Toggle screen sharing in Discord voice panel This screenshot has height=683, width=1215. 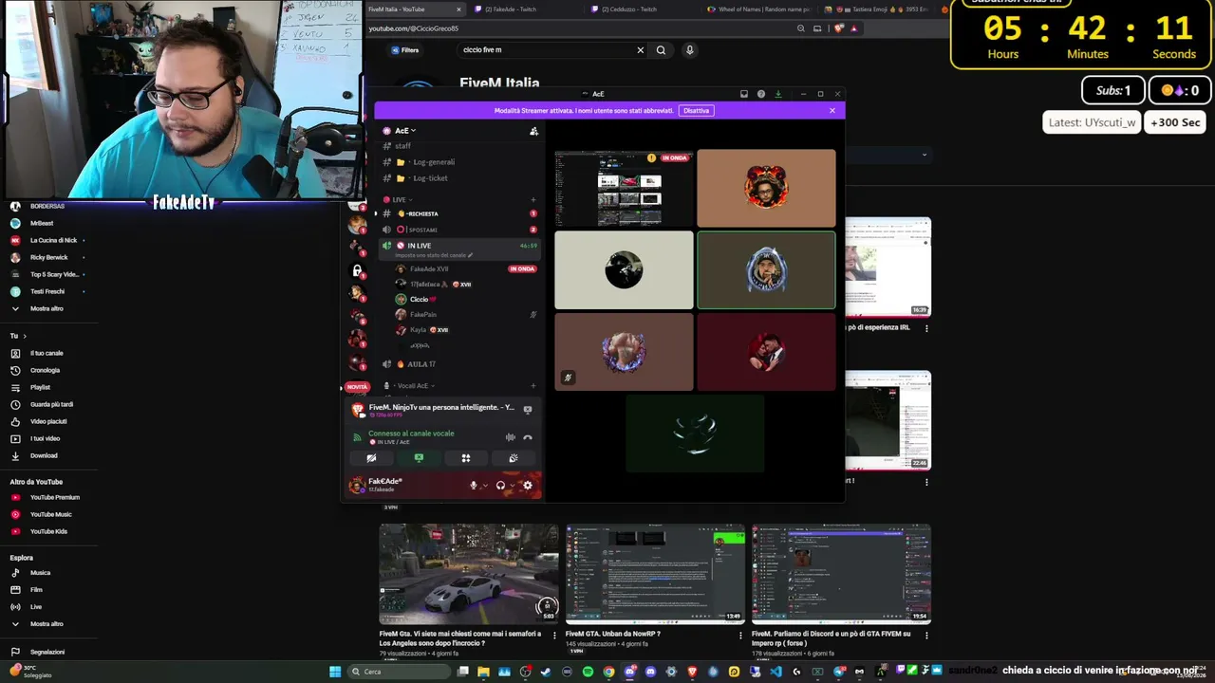point(419,458)
